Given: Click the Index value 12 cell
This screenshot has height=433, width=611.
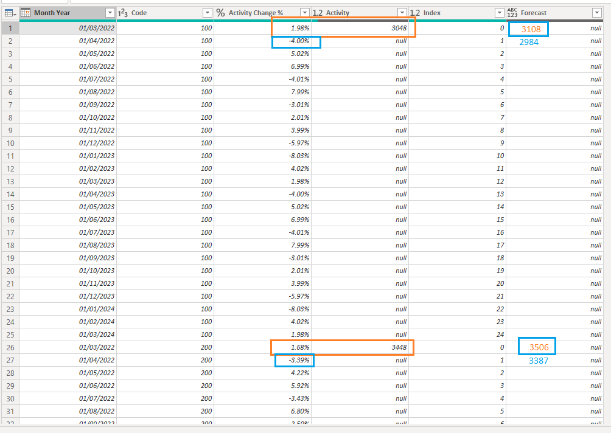Looking at the screenshot, I should [458, 181].
